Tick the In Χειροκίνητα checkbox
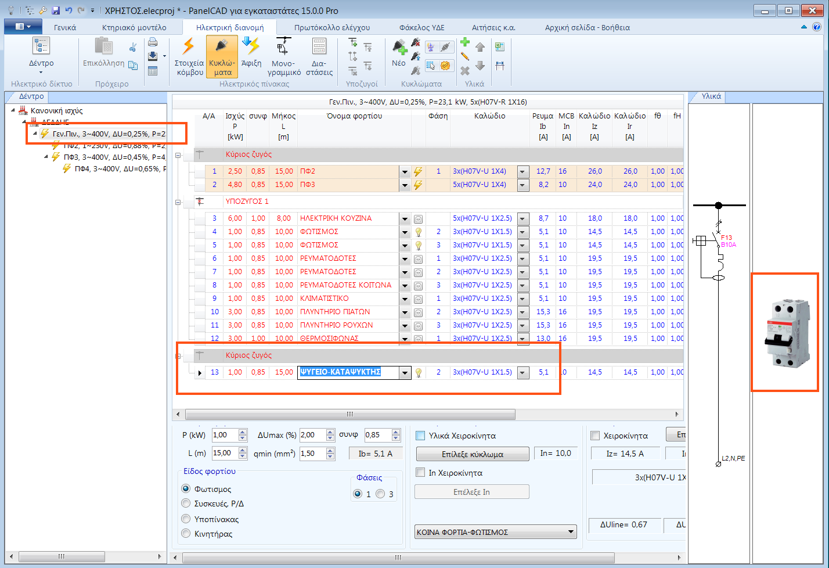The image size is (829, 568). click(421, 473)
